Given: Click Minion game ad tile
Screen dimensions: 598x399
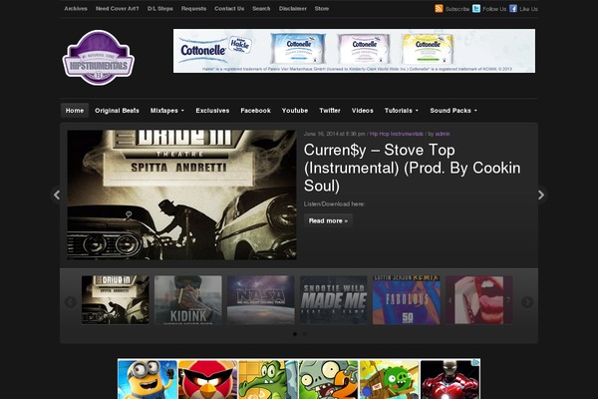Looking at the screenshot, I should point(148,379).
